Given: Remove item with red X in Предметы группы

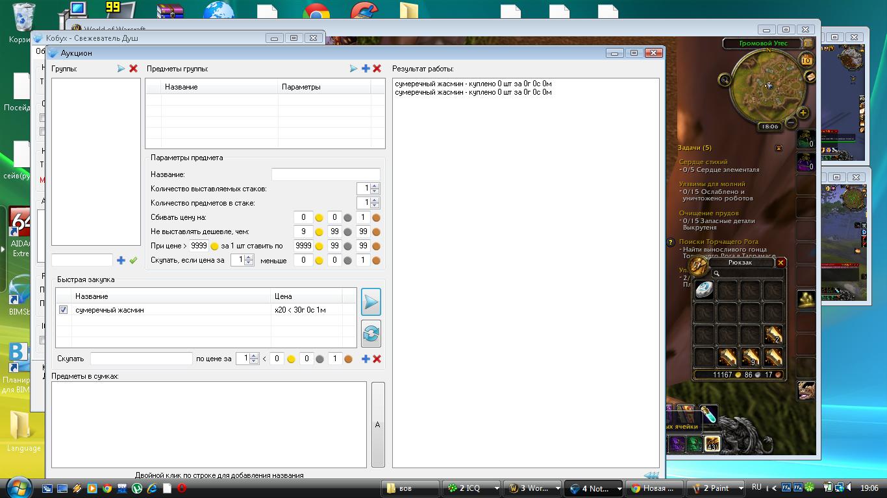Looking at the screenshot, I should point(377,69).
